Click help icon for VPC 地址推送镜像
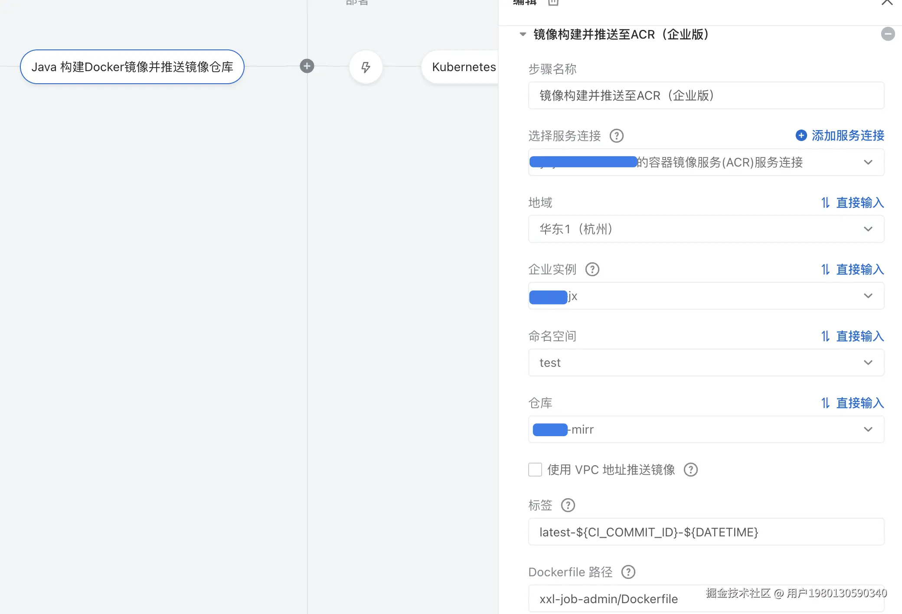 [690, 470]
